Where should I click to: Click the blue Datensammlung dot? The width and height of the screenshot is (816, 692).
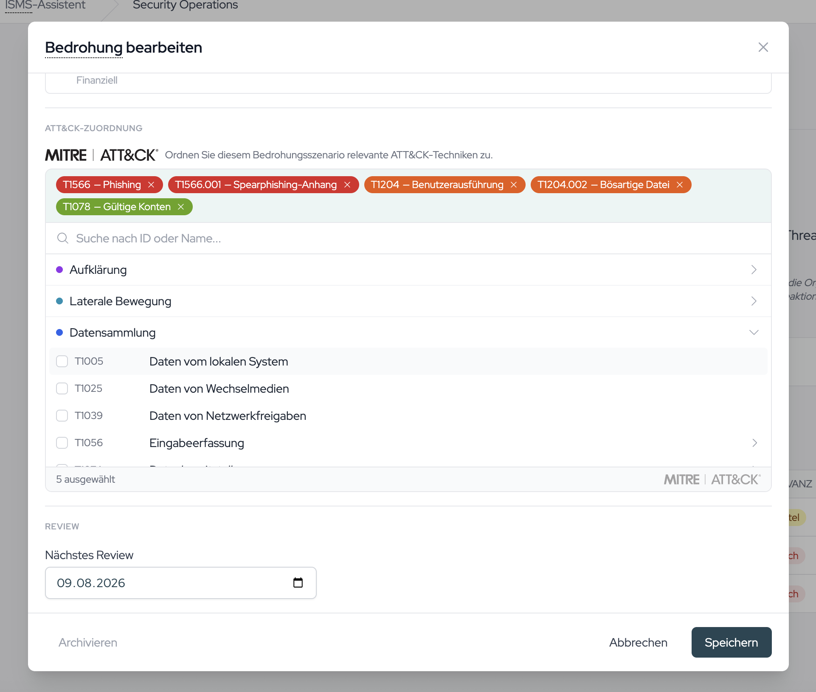tap(59, 332)
